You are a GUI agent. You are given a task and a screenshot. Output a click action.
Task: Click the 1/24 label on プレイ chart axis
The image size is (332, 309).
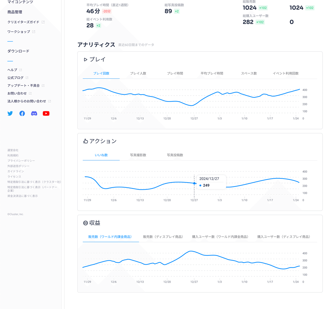click(x=296, y=118)
